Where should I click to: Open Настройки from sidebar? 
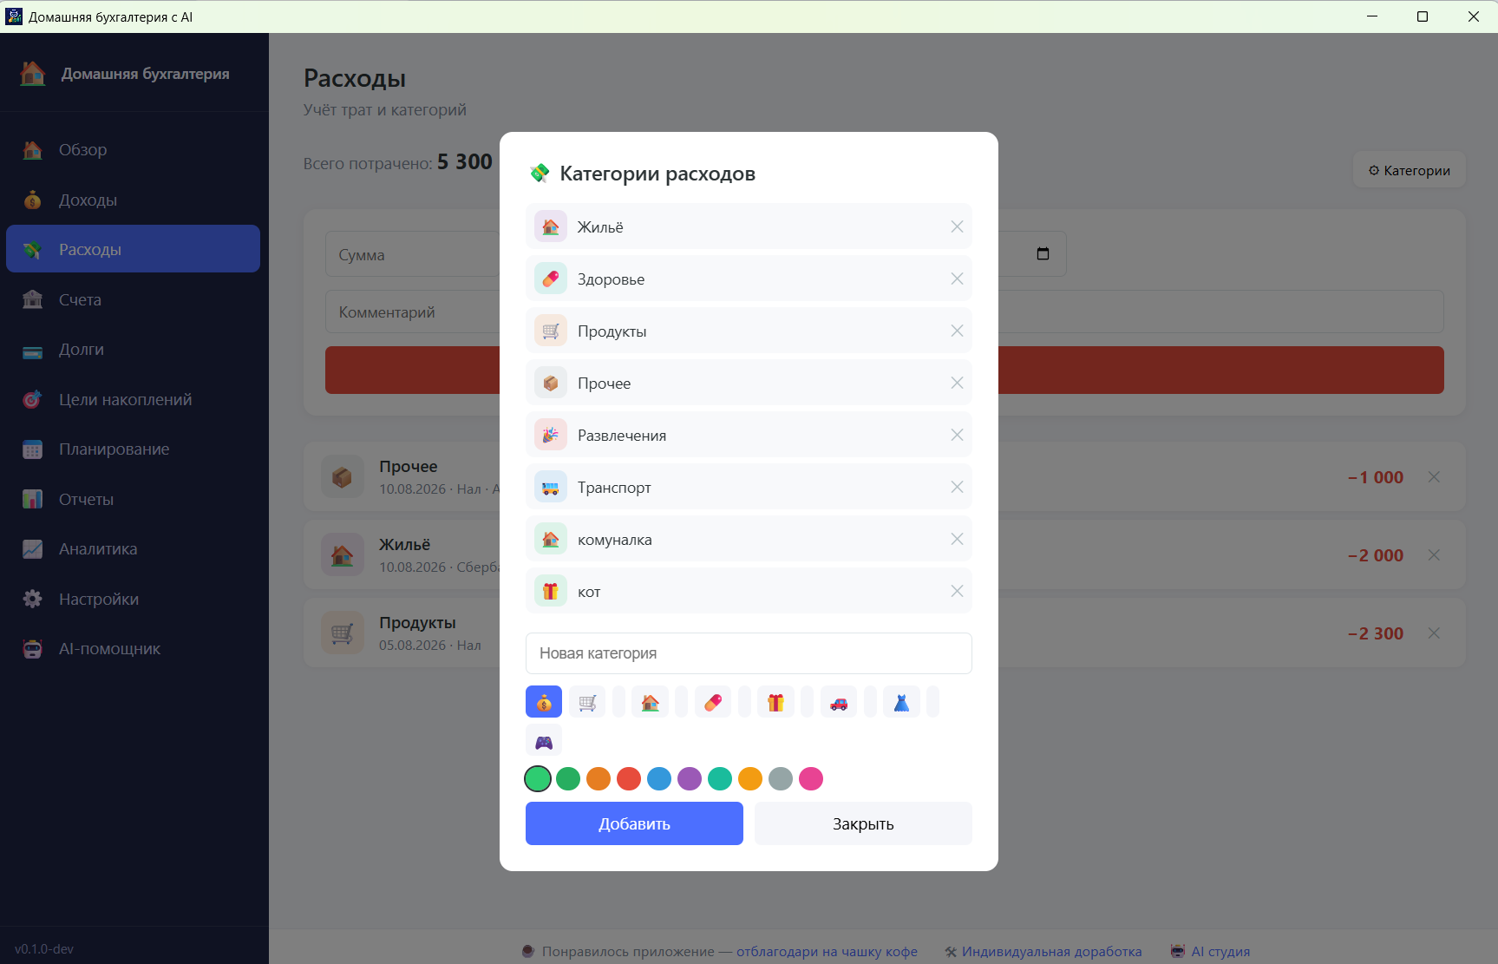[x=133, y=600]
